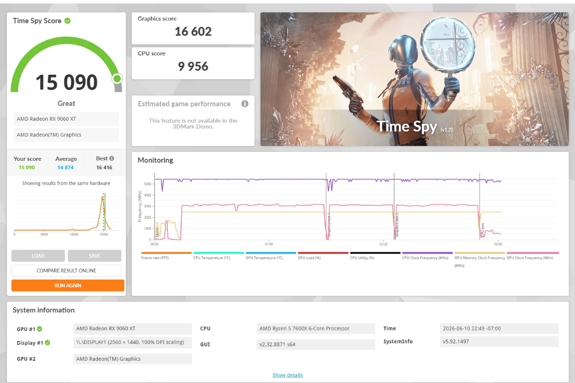
Task: Click the green verified icon beside Display #1
Action: click(48, 343)
